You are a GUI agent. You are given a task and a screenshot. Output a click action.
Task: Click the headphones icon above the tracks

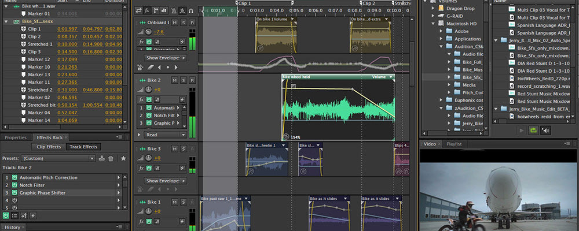pos(191,10)
